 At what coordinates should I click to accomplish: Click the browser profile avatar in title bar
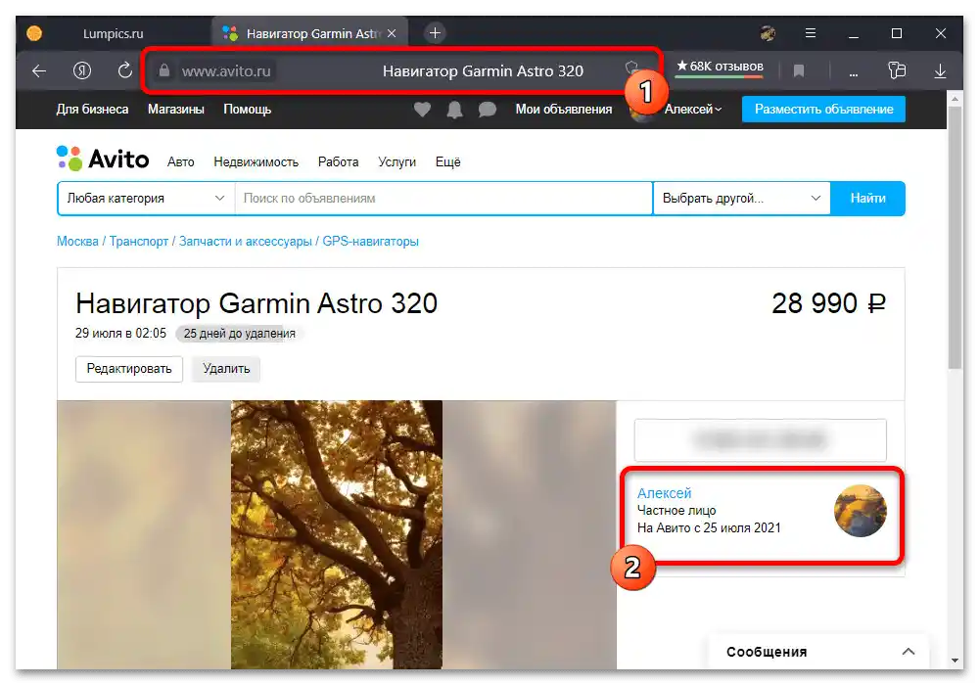(x=768, y=33)
